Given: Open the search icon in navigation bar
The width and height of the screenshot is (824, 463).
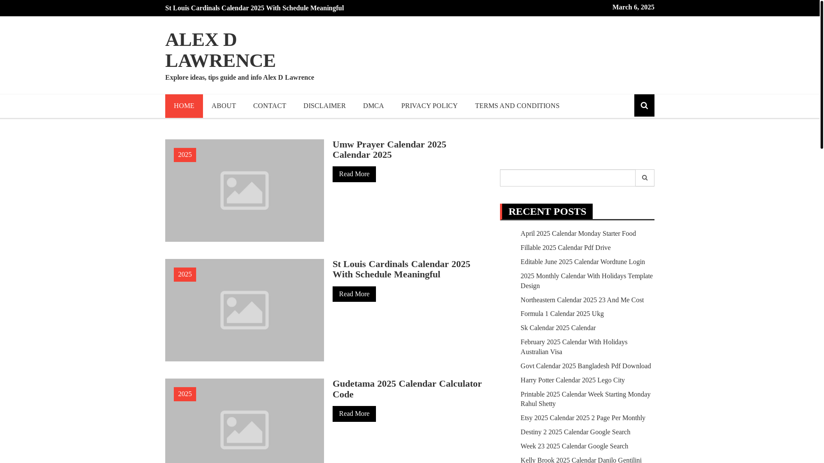Looking at the screenshot, I should (x=644, y=105).
